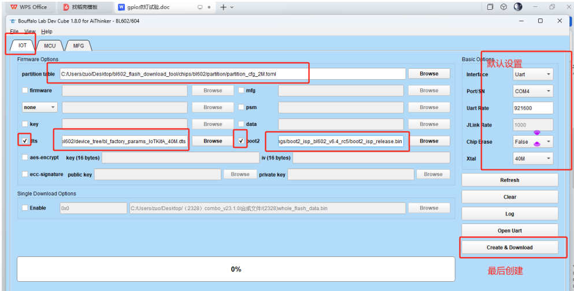574x291 pixels.
Task: Open the WPS user avatar
Action: tap(517, 6)
